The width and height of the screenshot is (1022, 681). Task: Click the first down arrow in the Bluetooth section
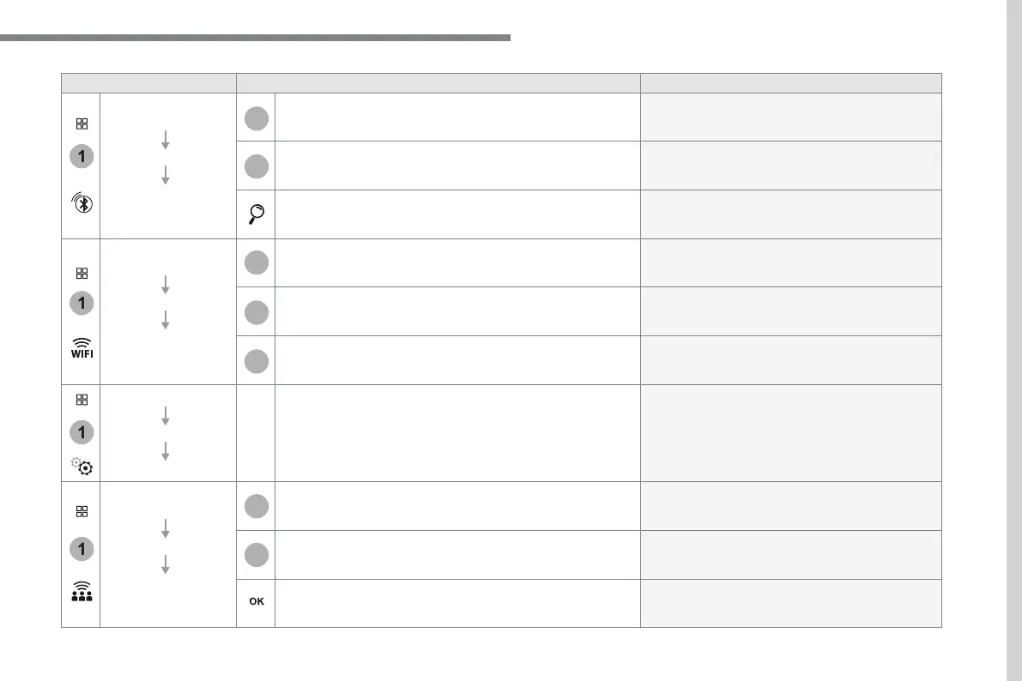pyautogui.click(x=165, y=140)
